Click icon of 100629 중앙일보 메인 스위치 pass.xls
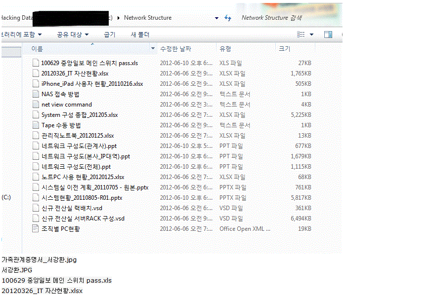Viewport: 429px width, 295px height. [x=36, y=63]
